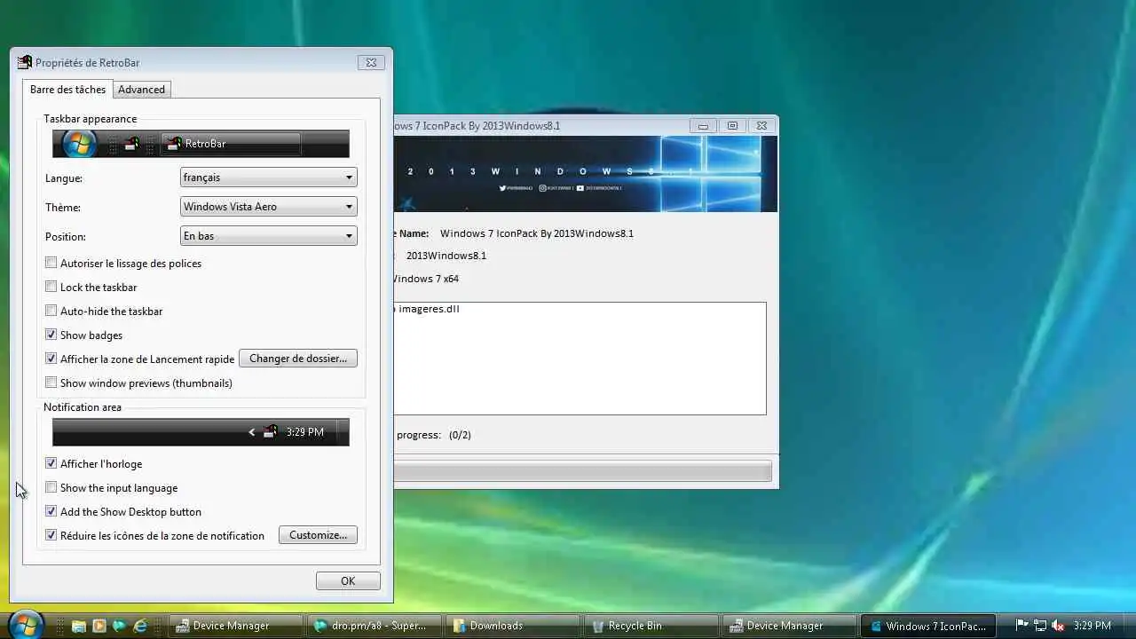Switch to Downloads taskbar button

511,626
